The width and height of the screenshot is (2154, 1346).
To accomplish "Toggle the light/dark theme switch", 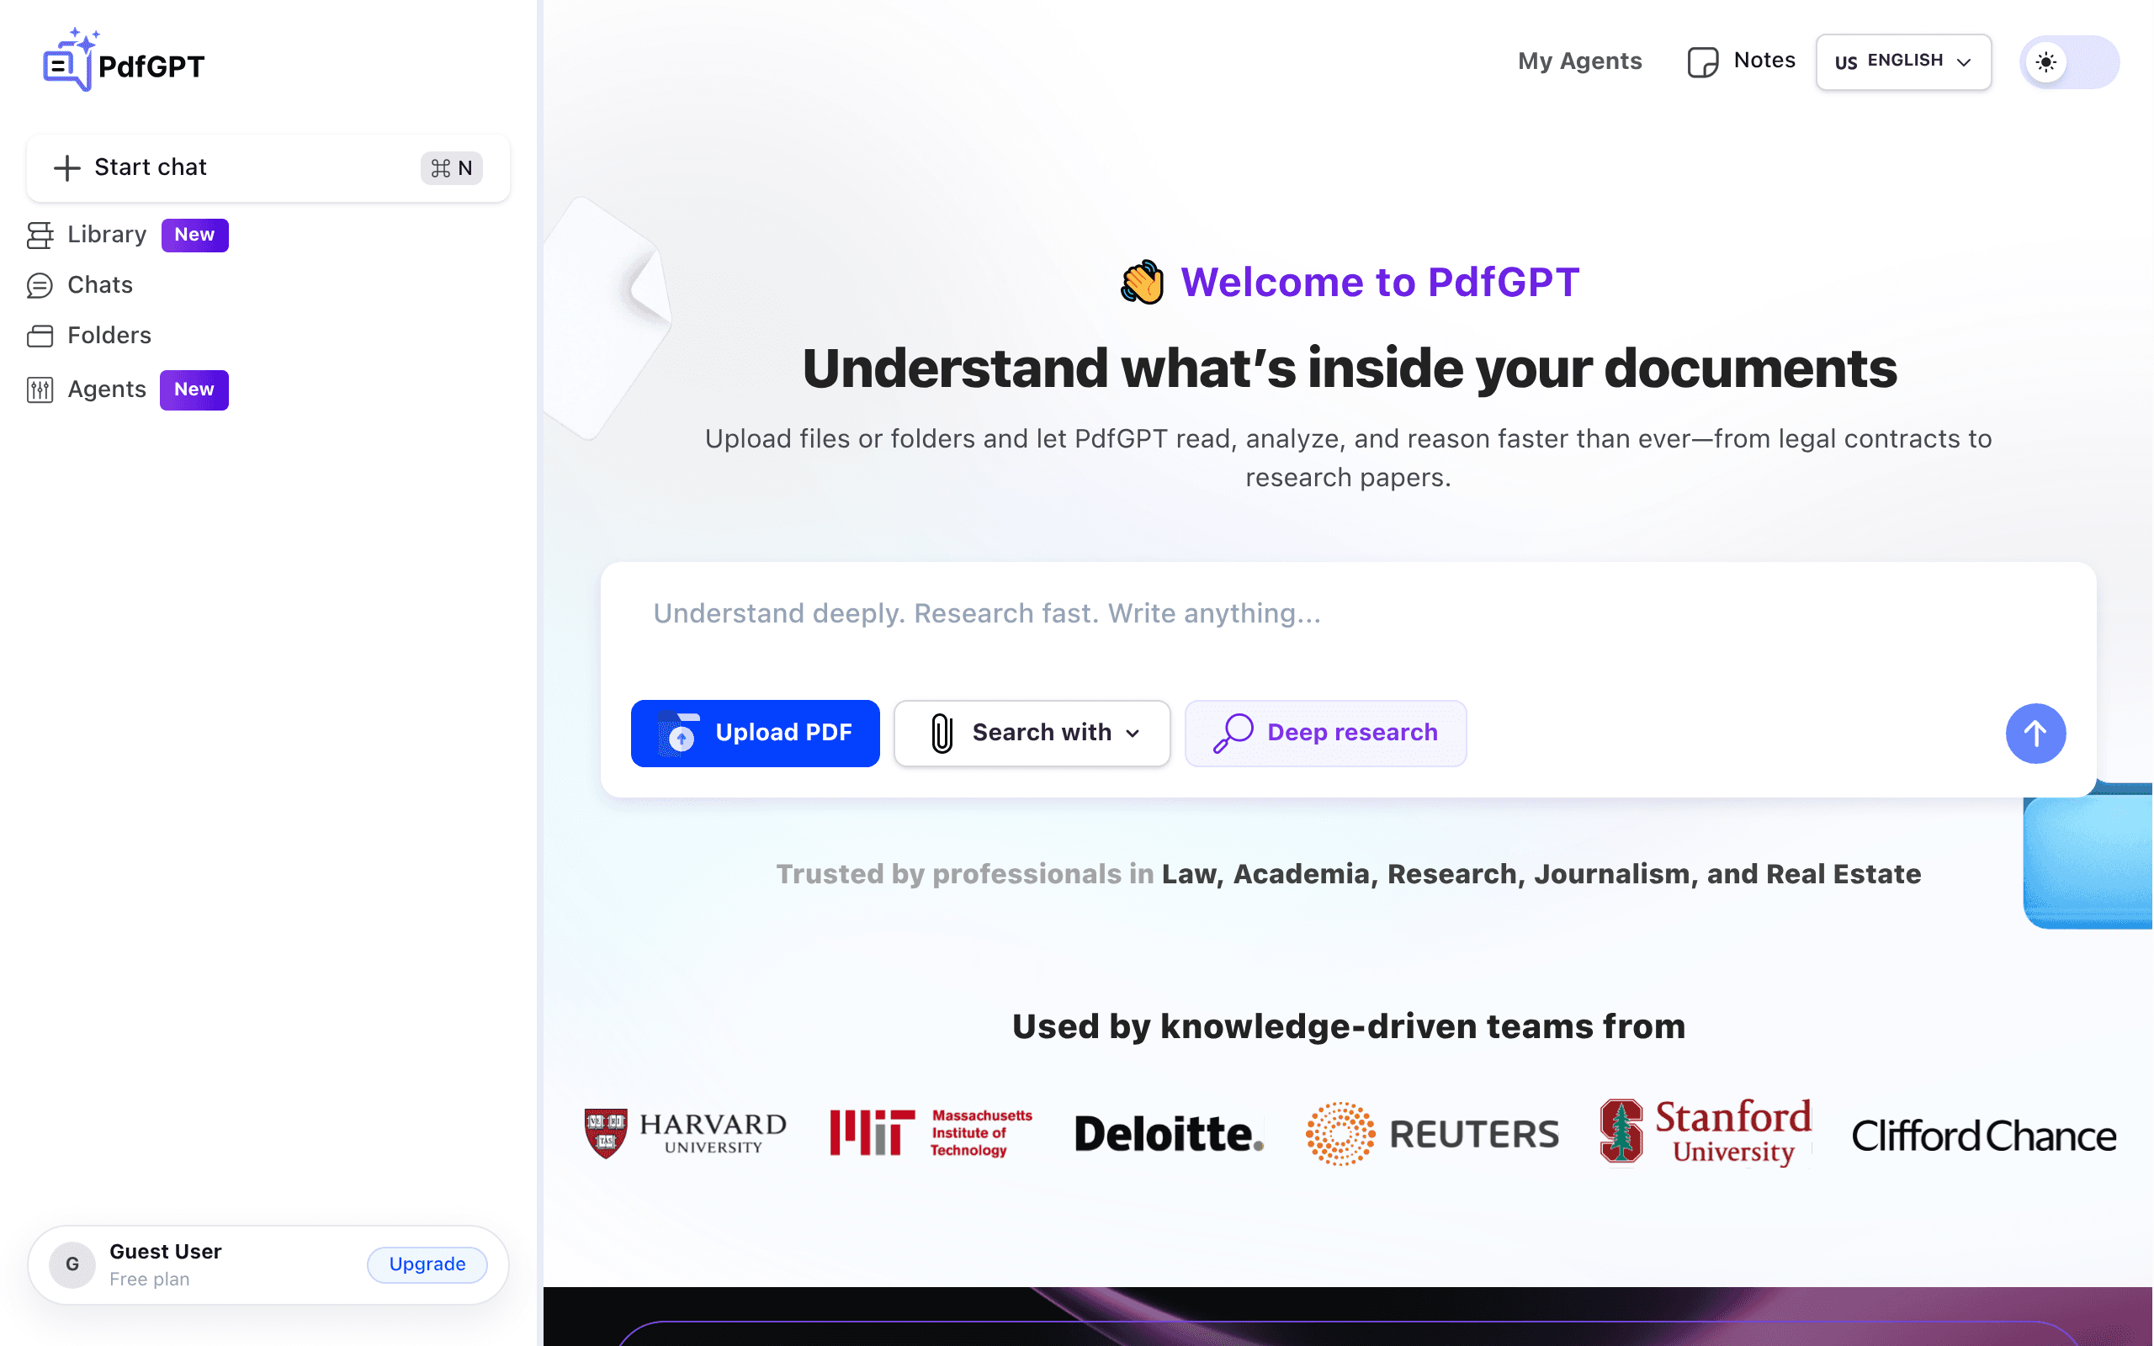I will coord(2070,62).
